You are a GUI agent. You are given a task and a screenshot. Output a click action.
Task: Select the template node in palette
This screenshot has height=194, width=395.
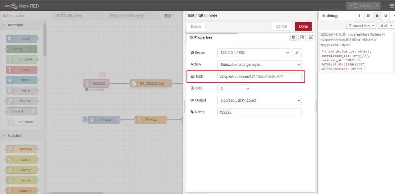22,191
